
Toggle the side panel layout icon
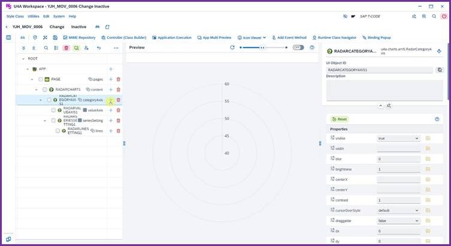click(x=8, y=38)
